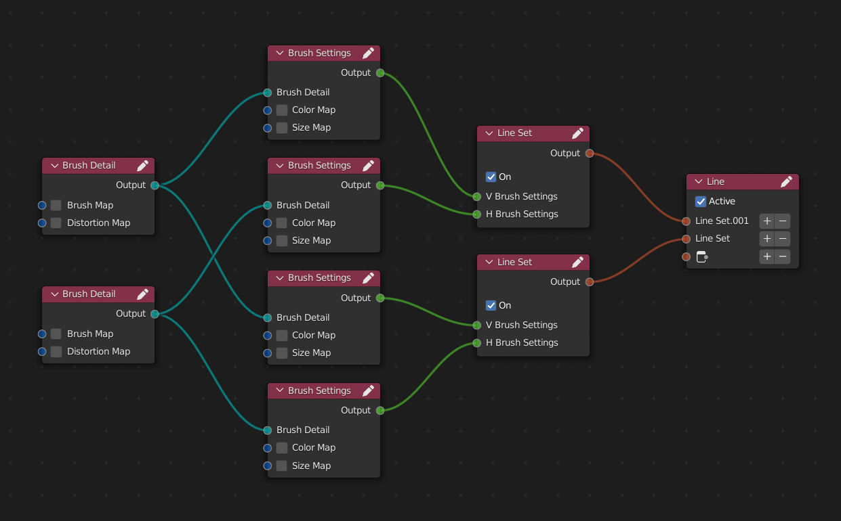
Task: Collapse the Line node with its header chevron
Action: click(x=700, y=181)
